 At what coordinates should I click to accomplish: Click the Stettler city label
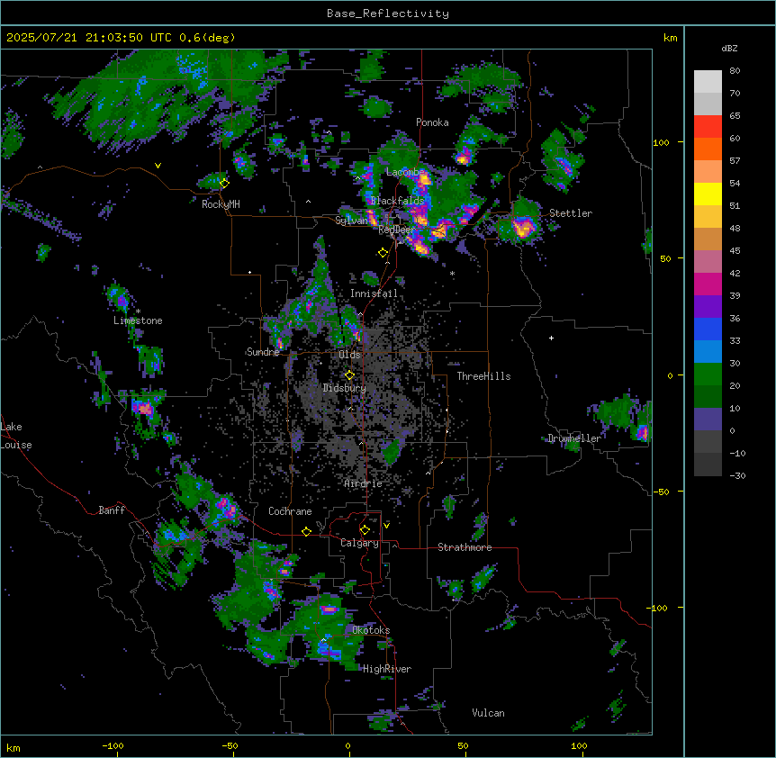(x=571, y=213)
